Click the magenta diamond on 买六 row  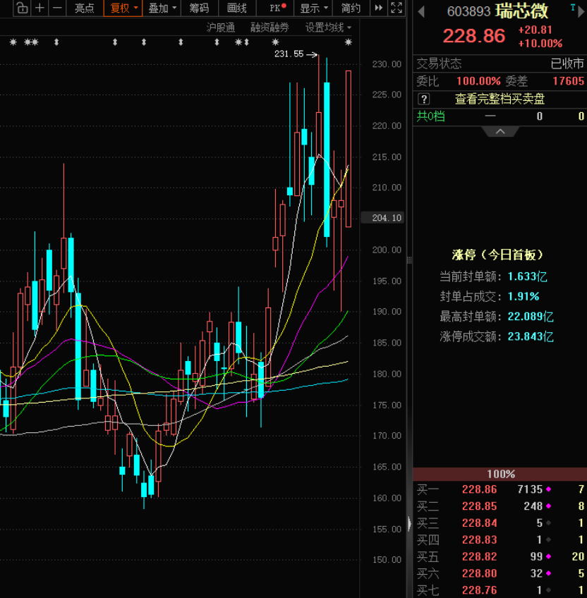548,573
